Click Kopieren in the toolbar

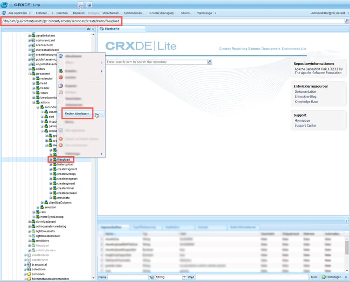point(79,13)
